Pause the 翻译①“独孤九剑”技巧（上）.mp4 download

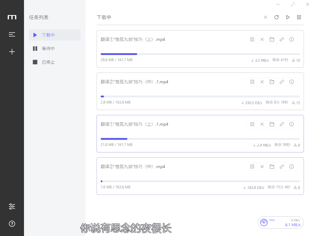coord(252,39)
